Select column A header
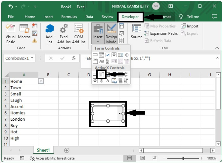The width and height of the screenshot is (223, 163). click(24, 75)
